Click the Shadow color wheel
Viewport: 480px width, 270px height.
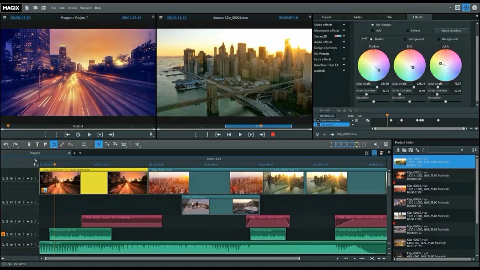pyautogui.click(x=373, y=65)
